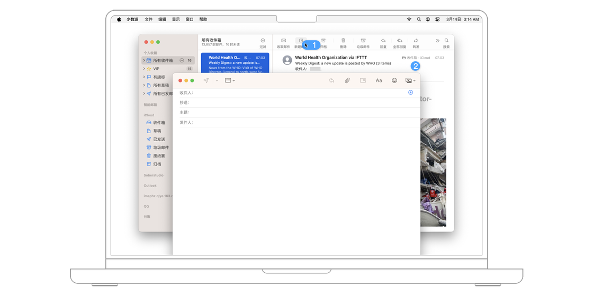Click the 转发 forward arrow icon
The width and height of the screenshot is (593, 296).
click(416, 41)
